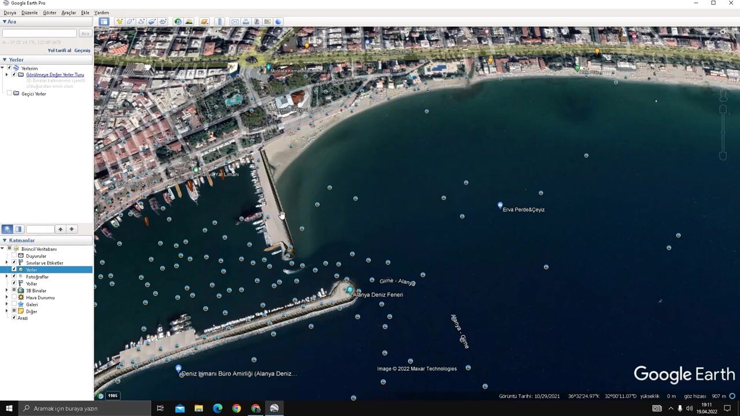Select the Add Polygon tool
Screen dimensions: 740x416
[x=130, y=21]
